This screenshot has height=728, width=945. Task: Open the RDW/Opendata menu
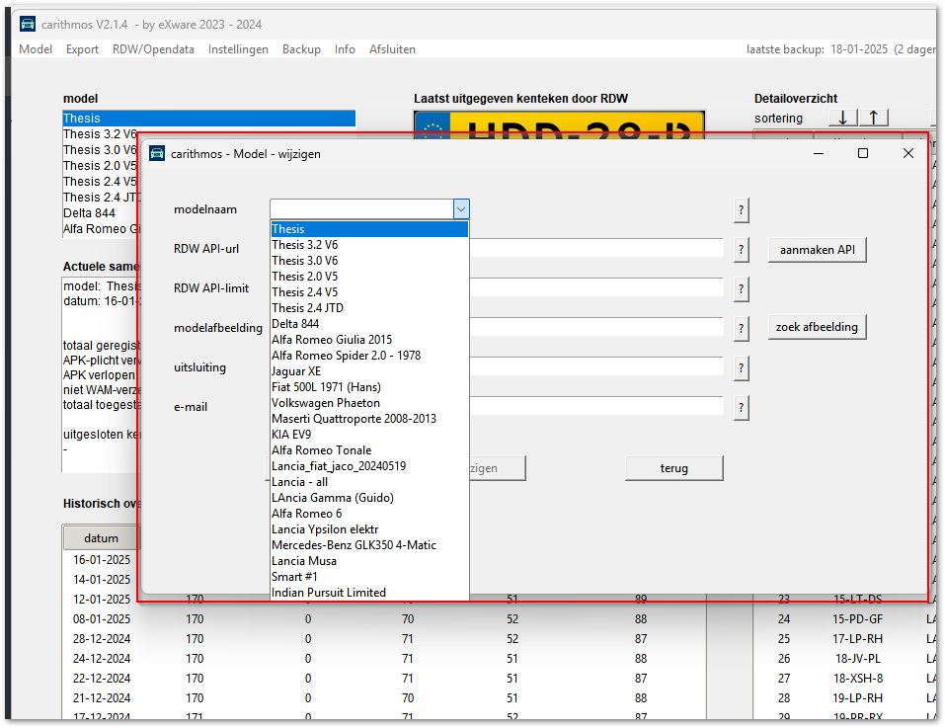click(153, 49)
